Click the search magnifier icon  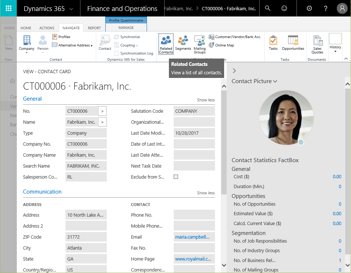(x=268, y=8)
